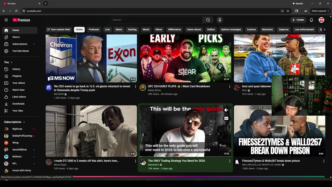Select the News filter chip
Viewport: 332px width, 187px height.
click(x=119, y=30)
